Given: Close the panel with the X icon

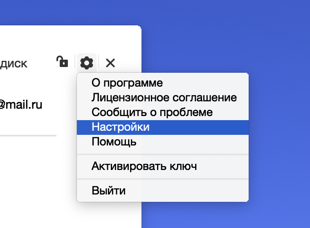Looking at the screenshot, I should [110, 63].
